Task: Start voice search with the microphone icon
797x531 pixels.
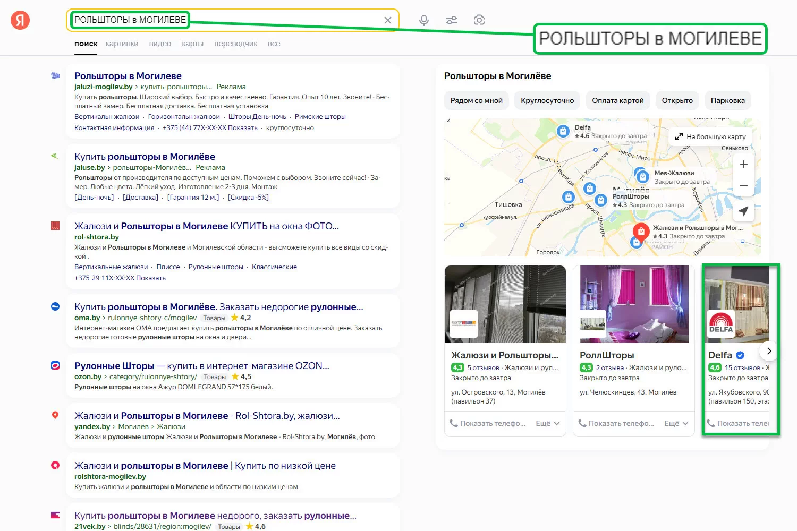Action: coord(423,20)
